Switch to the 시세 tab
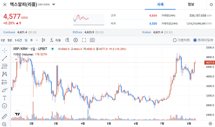This screenshot has width=215, height=127. pos(160,4)
